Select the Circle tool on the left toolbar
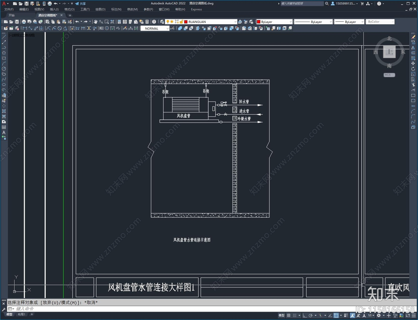 pos(3,68)
